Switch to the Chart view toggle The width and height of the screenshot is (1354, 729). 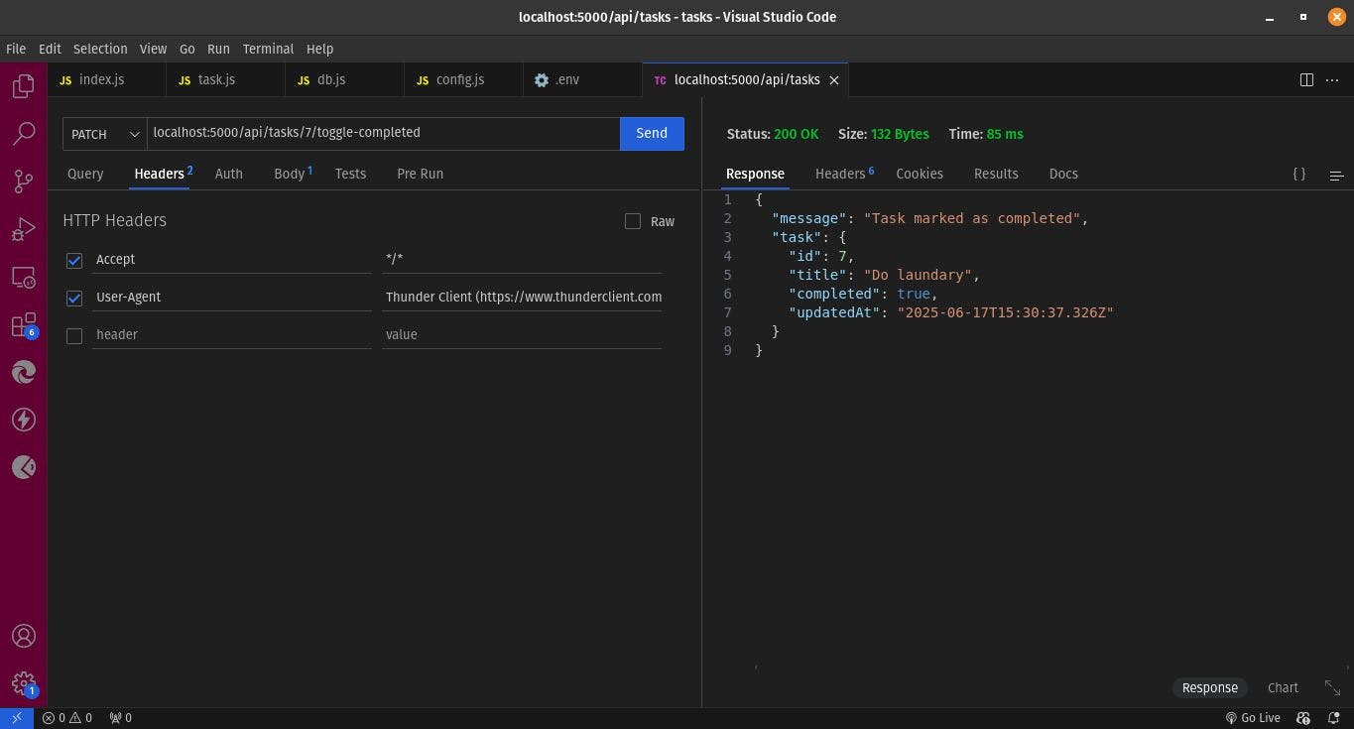[x=1282, y=687]
